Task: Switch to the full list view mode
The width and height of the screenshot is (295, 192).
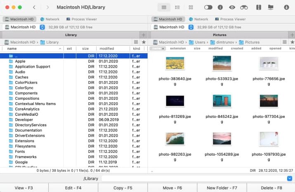Action: (164, 7)
